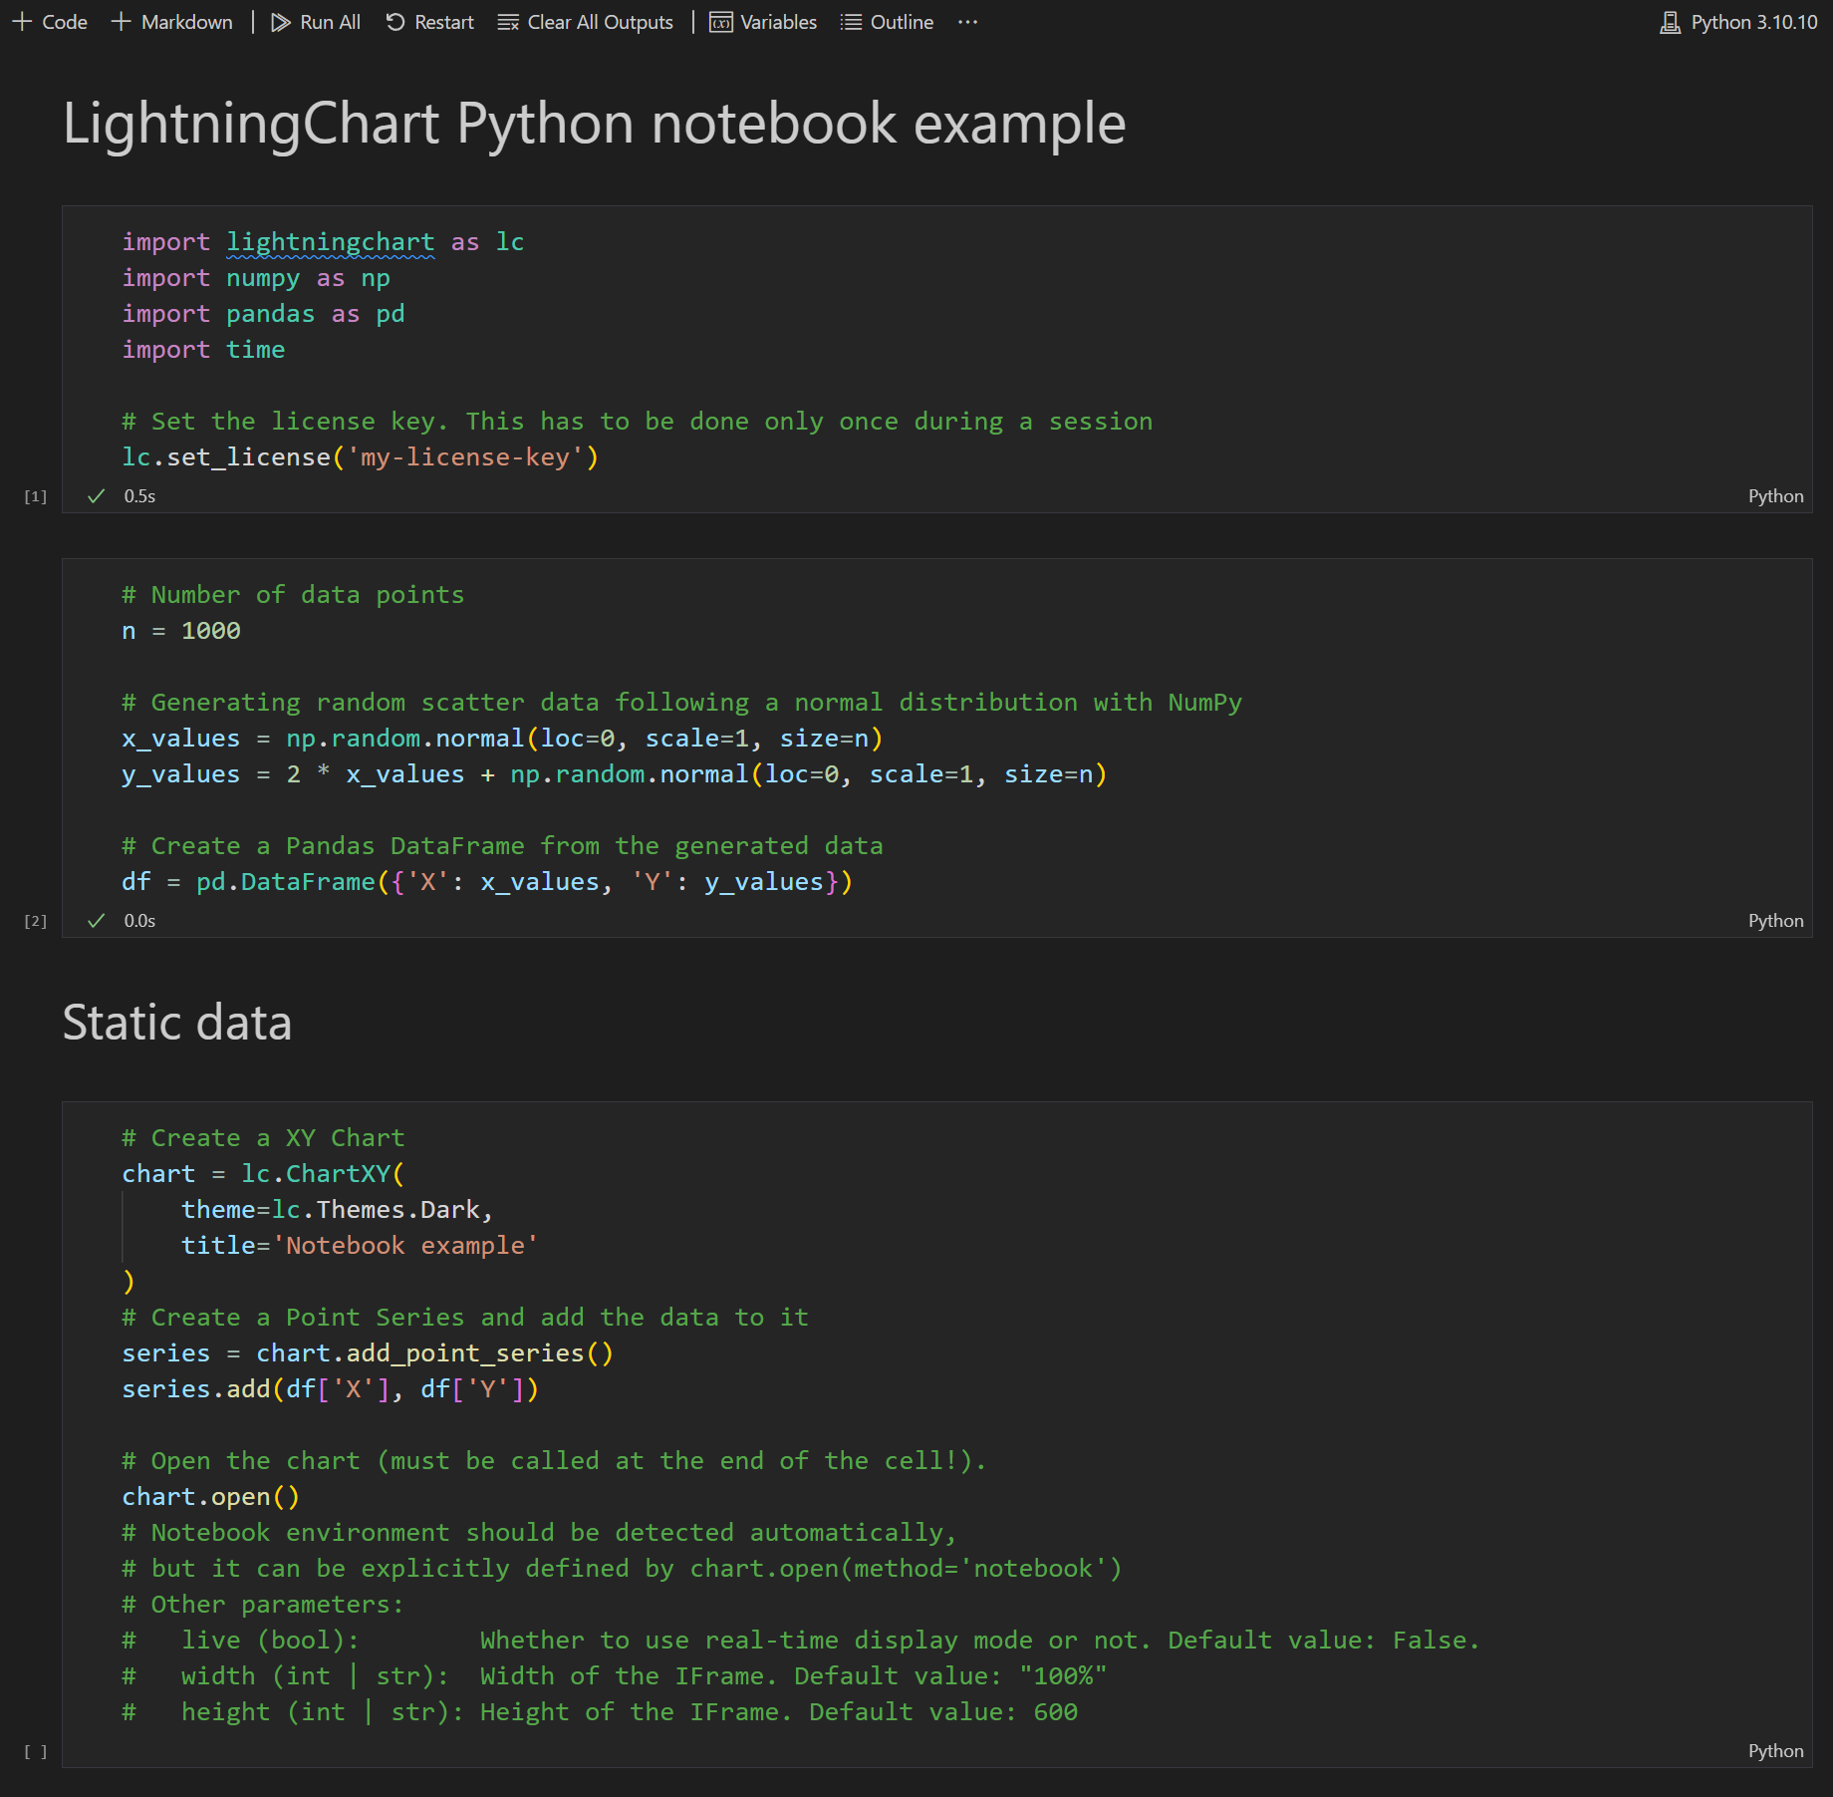
Task: Click the '# Create a Pandas DataFrame' comment
Action: click(502, 846)
